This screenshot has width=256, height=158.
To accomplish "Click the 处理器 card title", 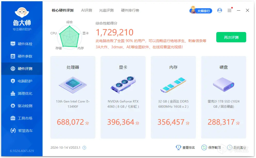I will point(73,67).
